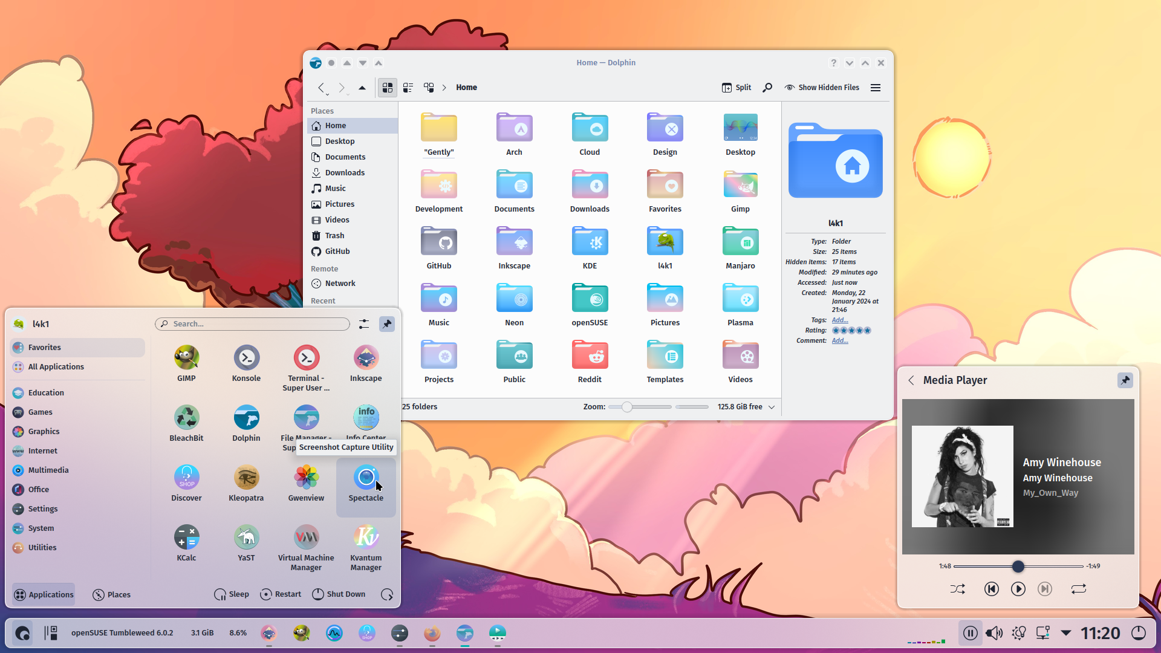
Task: Open Dolphin hamburger menu
Action: tap(875, 88)
